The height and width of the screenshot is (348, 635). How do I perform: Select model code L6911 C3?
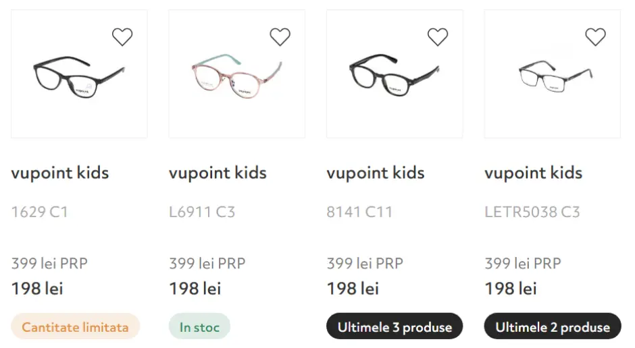coord(202,212)
